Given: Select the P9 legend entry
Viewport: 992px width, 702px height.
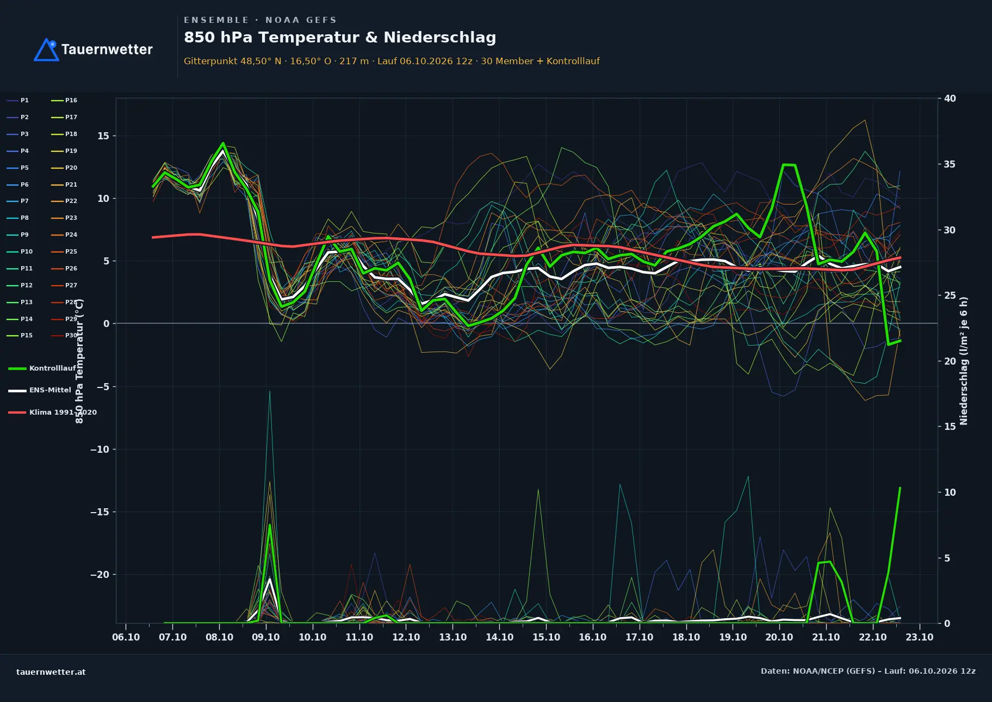Looking at the screenshot, I should point(17,235).
